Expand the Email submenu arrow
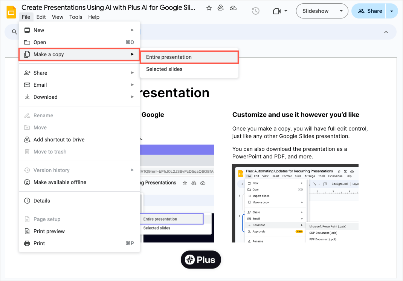The height and width of the screenshot is (281, 403). tap(132, 85)
